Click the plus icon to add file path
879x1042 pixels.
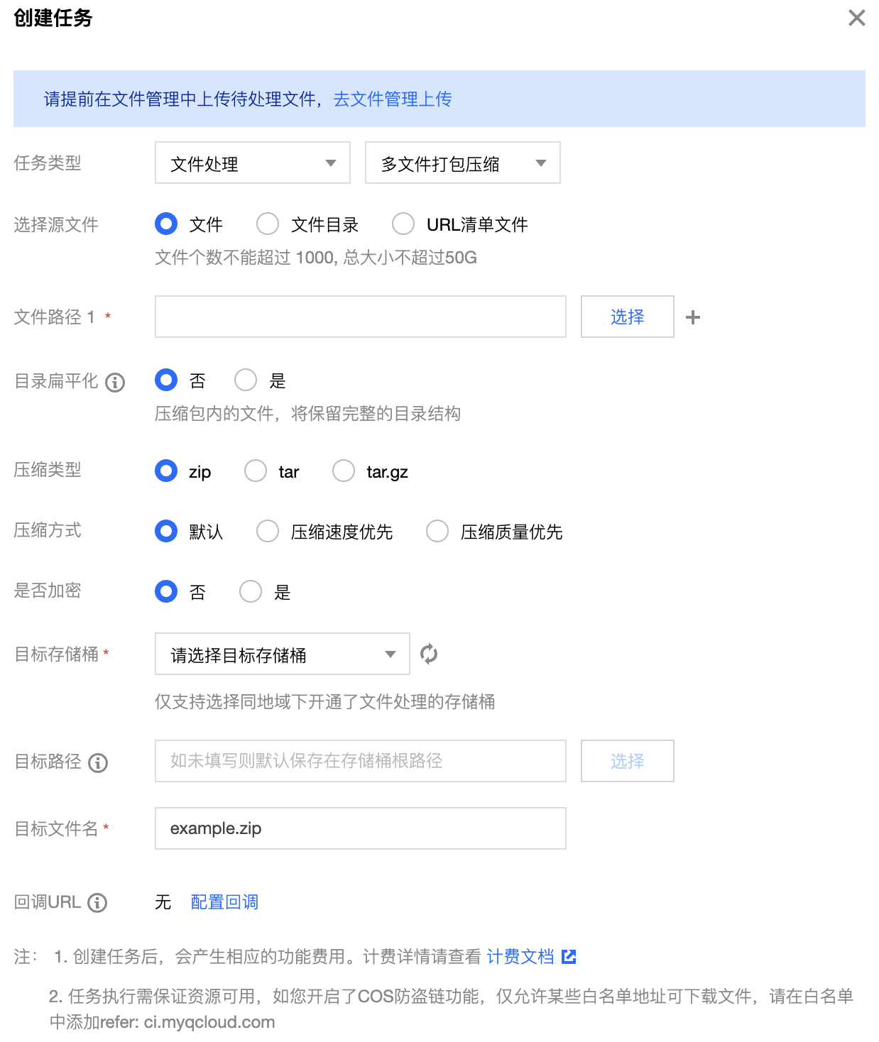(x=693, y=317)
